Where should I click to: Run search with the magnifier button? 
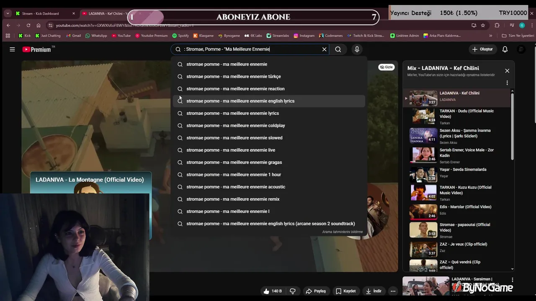pyautogui.click(x=338, y=49)
